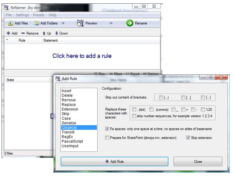Select the Translit rule type
Image resolution: width=234 pixels, height=176 pixels.
79,132
